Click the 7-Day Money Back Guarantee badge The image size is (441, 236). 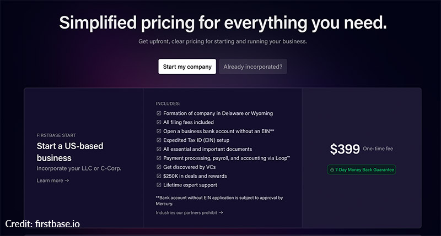[362, 169]
